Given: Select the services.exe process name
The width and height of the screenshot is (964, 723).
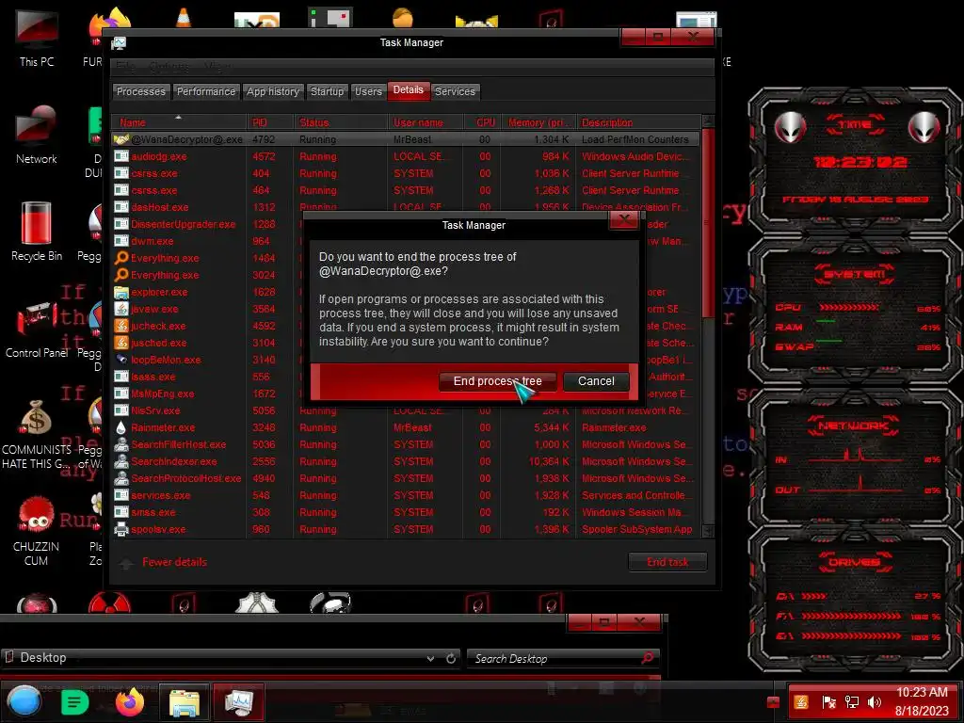Looking at the screenshot, I should tap(160, 495).
